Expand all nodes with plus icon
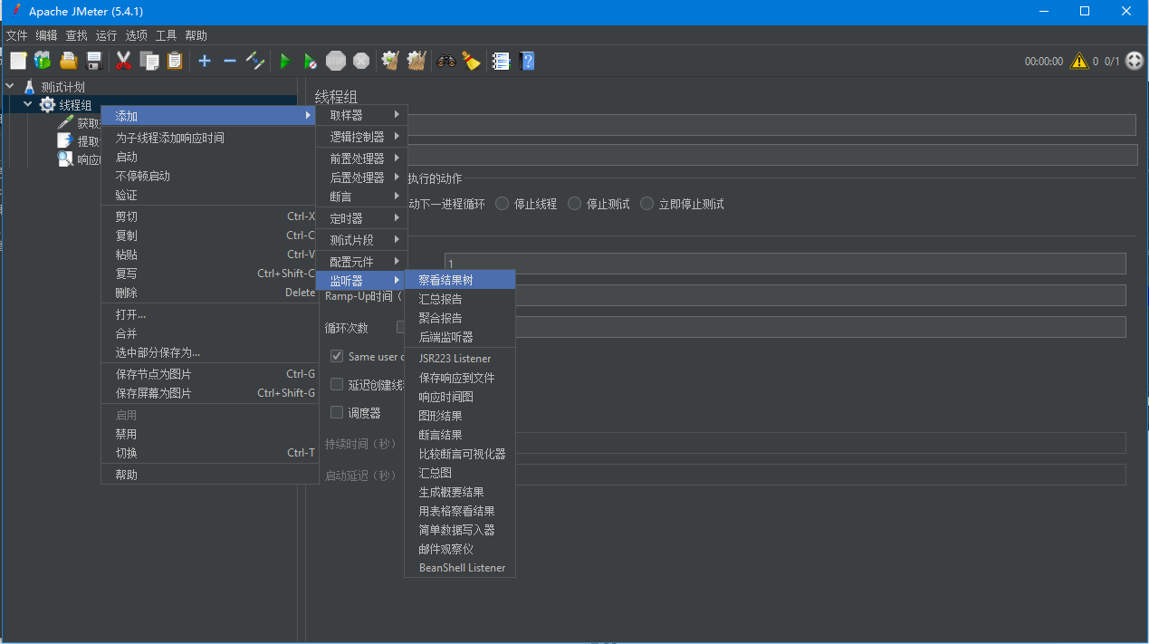1149x644 pixels. tap(205, 61)
